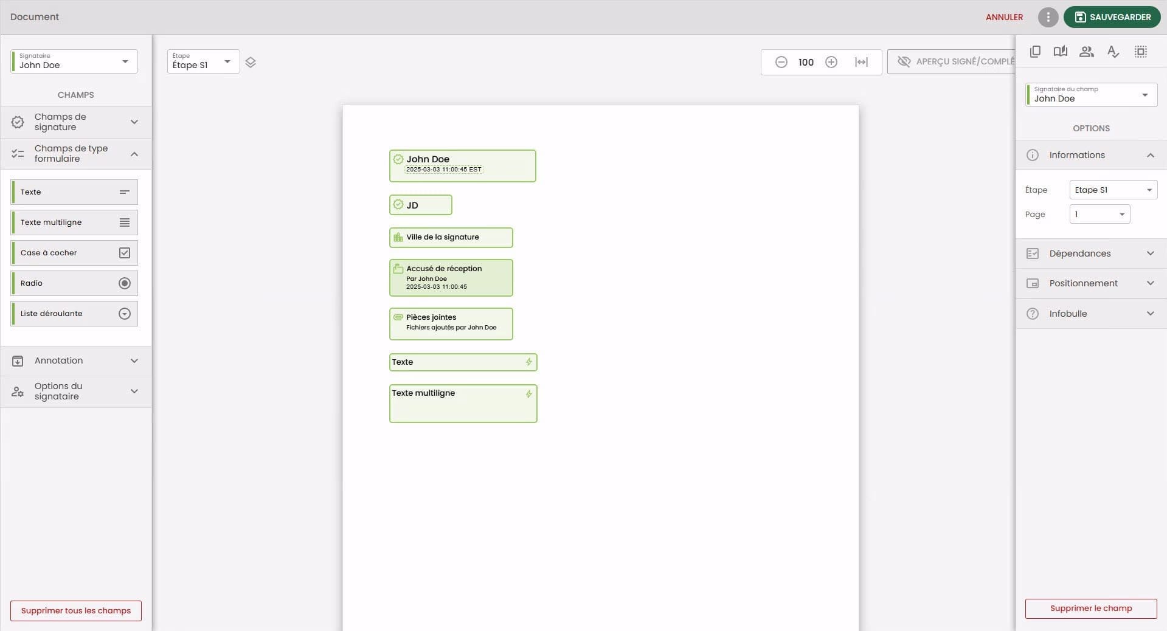The width and height of the screenshot is (1167, 631).
Task: Click the SAUVEGARDER button
Action: 1112,17
